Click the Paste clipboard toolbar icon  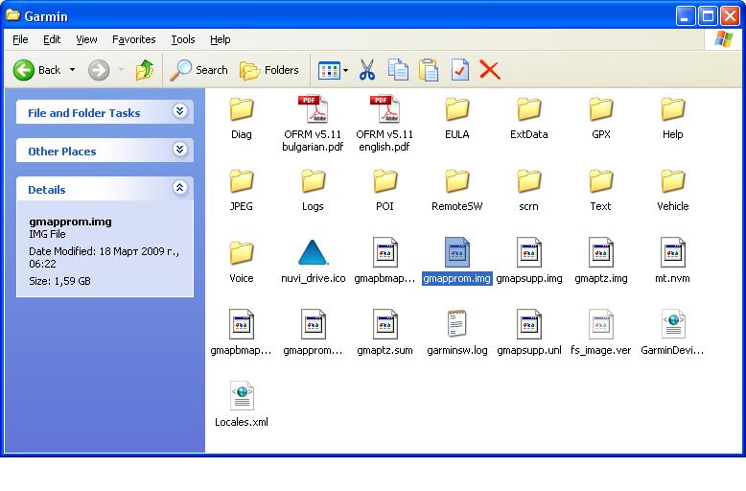(x=429, y=70)
